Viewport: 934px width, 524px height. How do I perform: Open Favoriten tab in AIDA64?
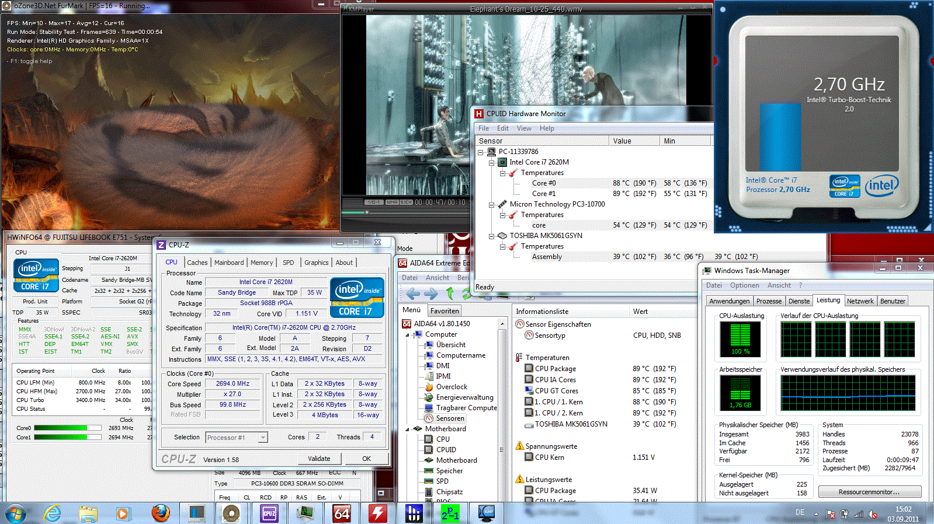[445, 311]
